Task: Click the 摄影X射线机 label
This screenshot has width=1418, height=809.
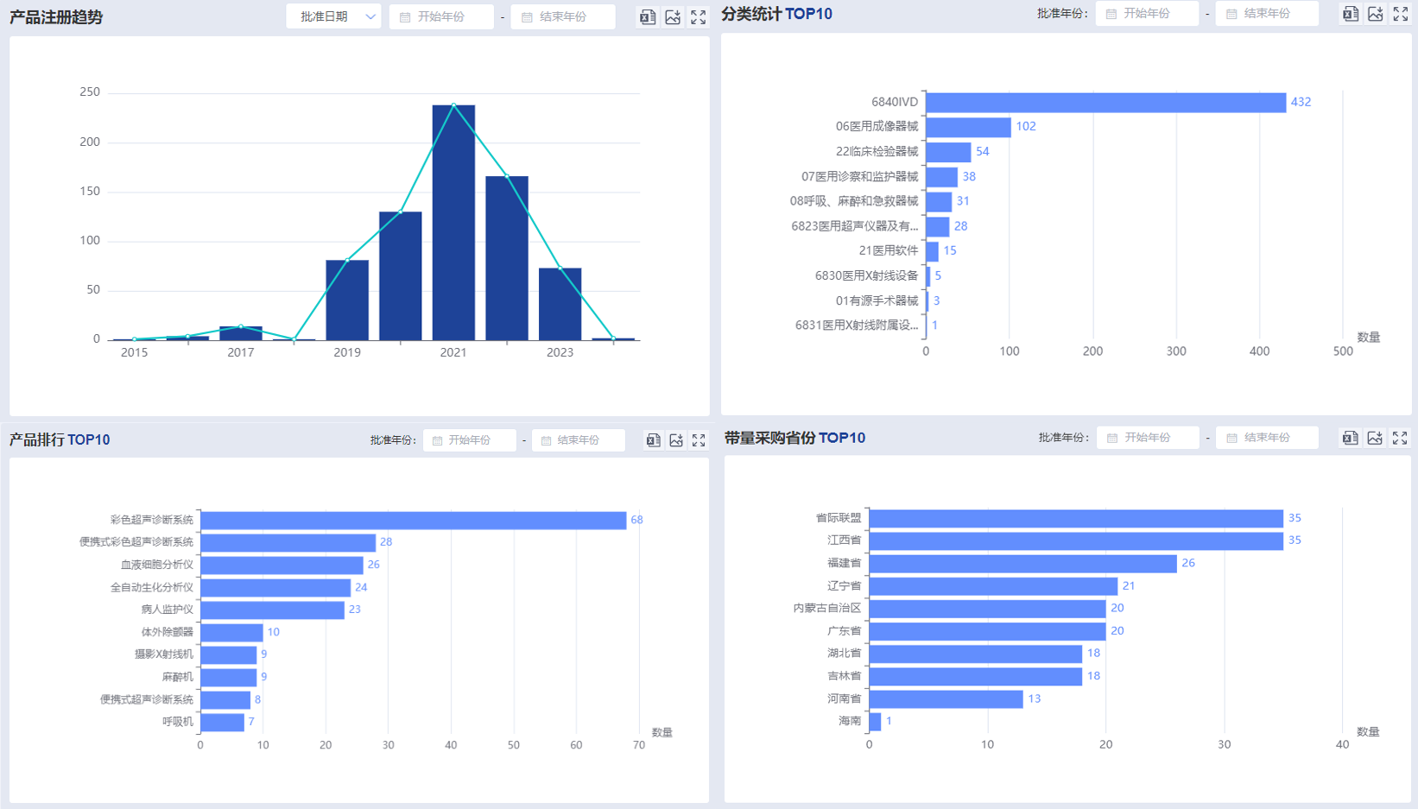Action: pyautogui.click(x=164, y=654)
